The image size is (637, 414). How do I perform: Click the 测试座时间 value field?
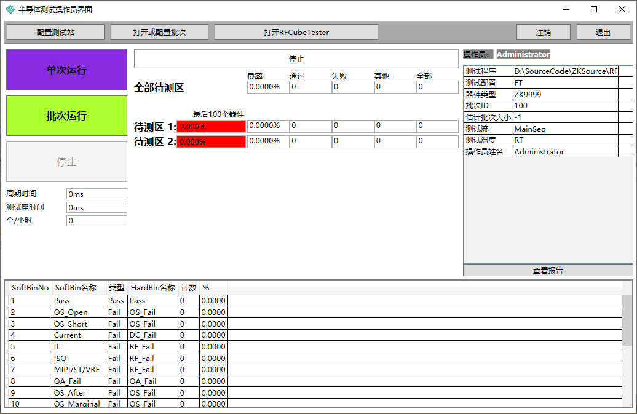97,207
